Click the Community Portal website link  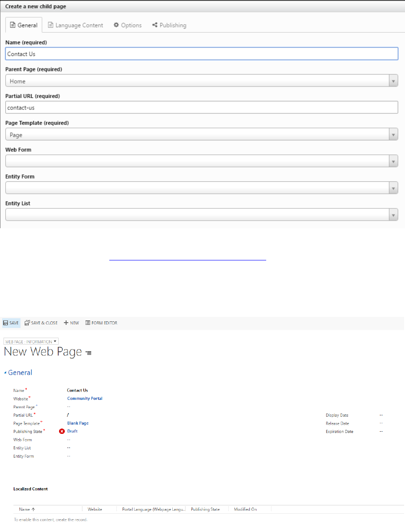(x=85, y=399)
